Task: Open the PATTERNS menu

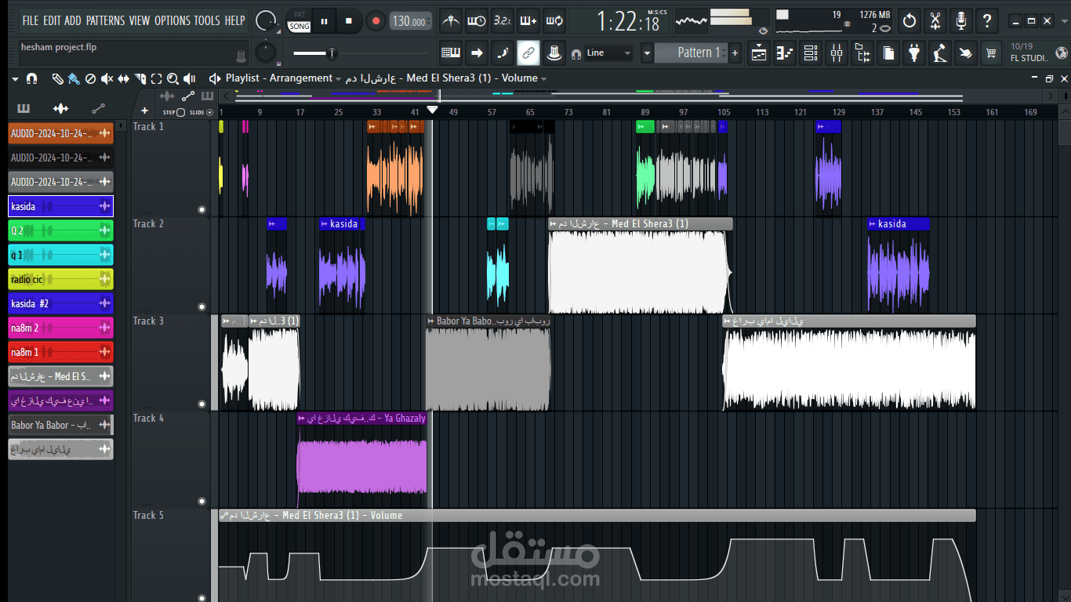Action: 107,21
